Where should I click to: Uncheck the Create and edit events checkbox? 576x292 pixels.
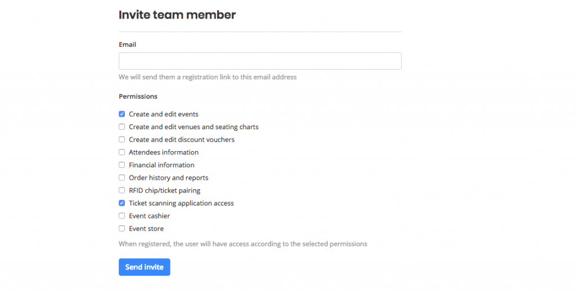coord(122,114)
